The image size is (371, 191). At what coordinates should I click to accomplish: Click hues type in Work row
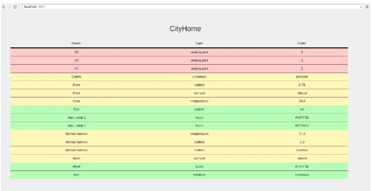click(x=199, y=167)
